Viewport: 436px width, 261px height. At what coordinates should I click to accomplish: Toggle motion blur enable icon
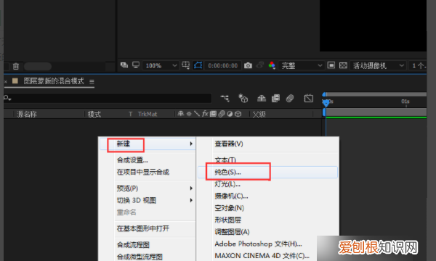pos(290,98)
